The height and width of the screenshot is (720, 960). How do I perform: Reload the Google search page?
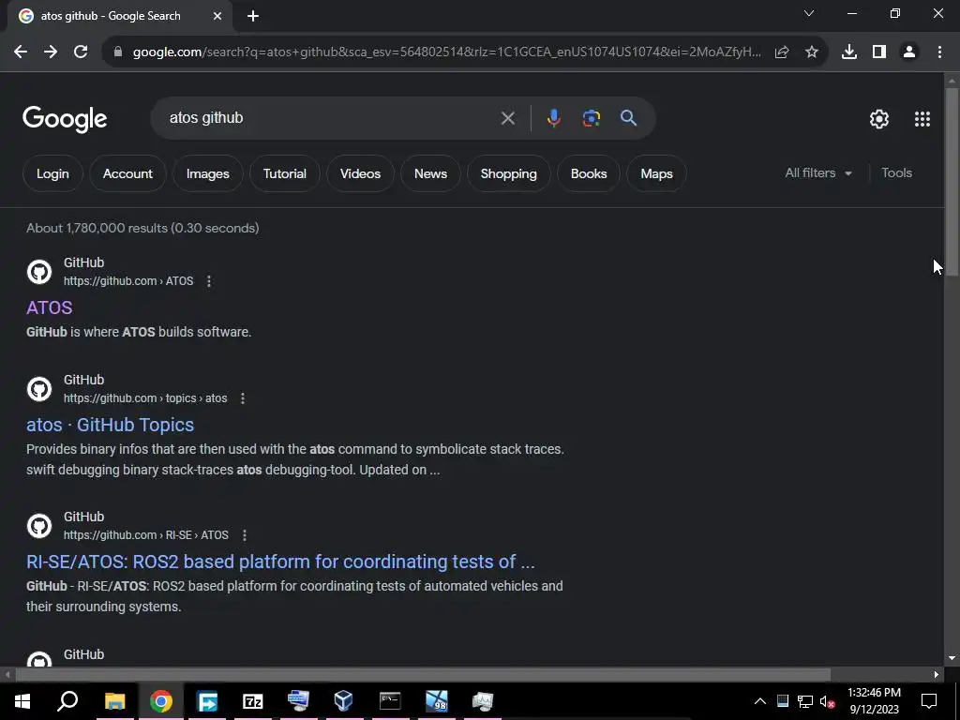pyautogui.click(x=81, y=52)
